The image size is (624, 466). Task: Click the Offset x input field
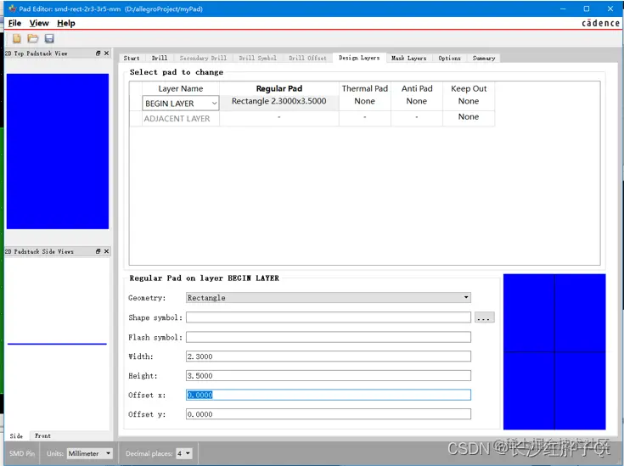tap(329, 395)
